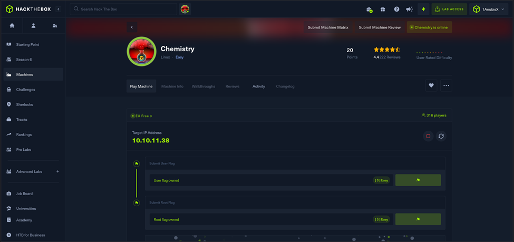Open the three-dot more options menu
This screenshot has width=514, height=242.
coord(446,85)
